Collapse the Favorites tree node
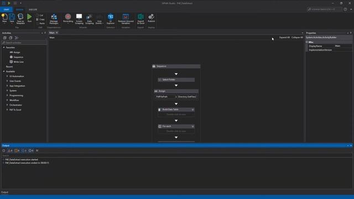The height and width of the screenshot is (199, 354). [x=4, y=48]
